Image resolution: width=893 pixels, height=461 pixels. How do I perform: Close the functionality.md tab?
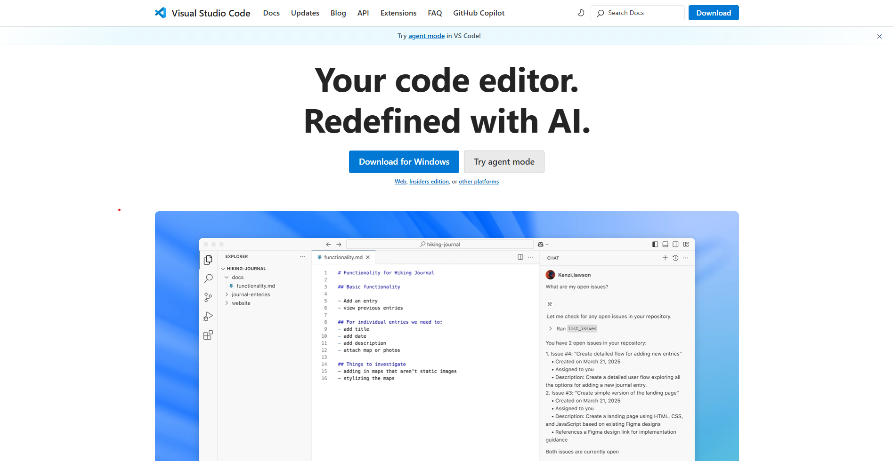pos(368,257)
